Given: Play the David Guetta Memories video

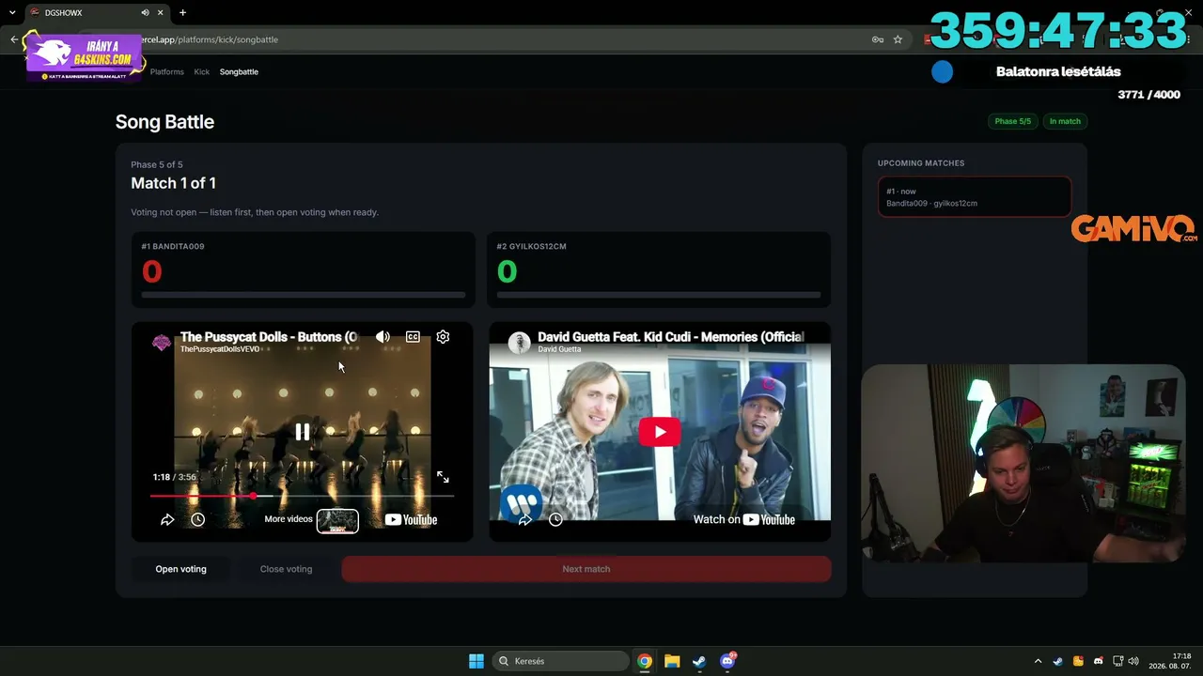Looking at the screenshot, I should pos(660,432).
